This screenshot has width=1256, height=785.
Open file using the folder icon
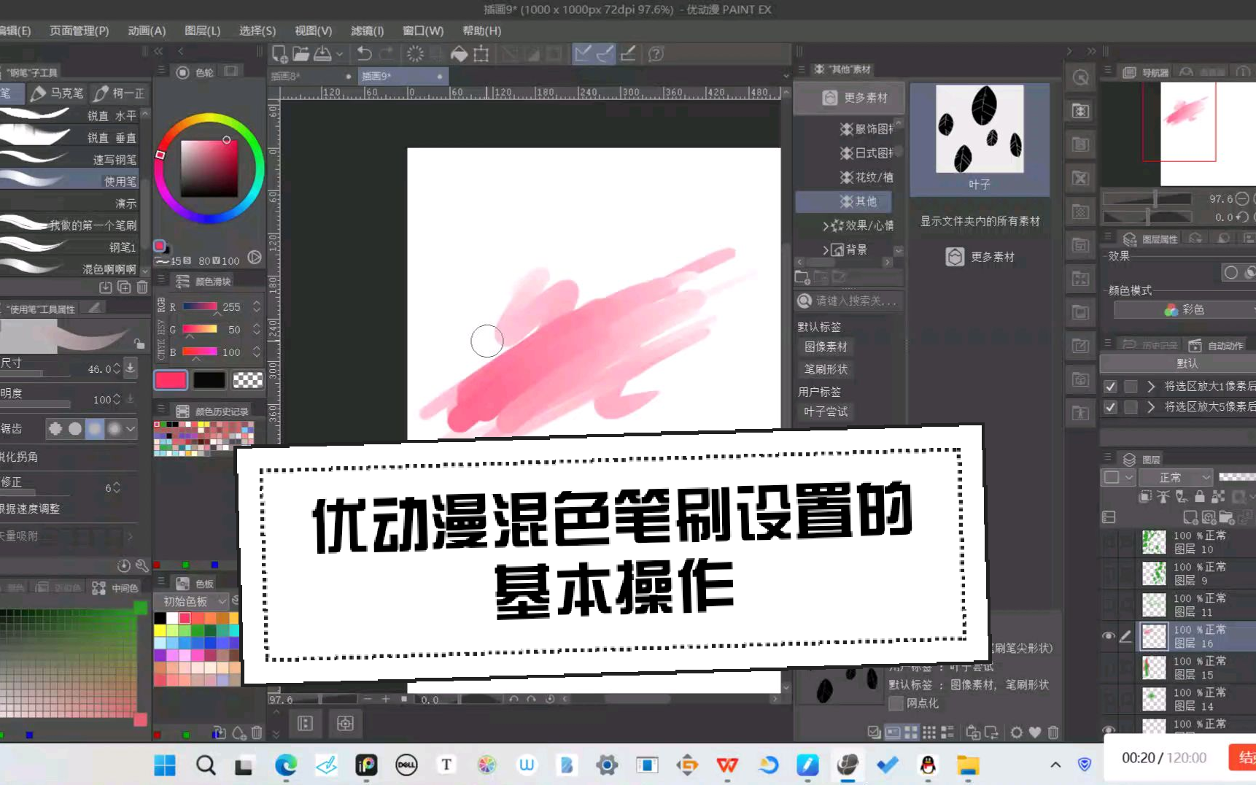301,54
